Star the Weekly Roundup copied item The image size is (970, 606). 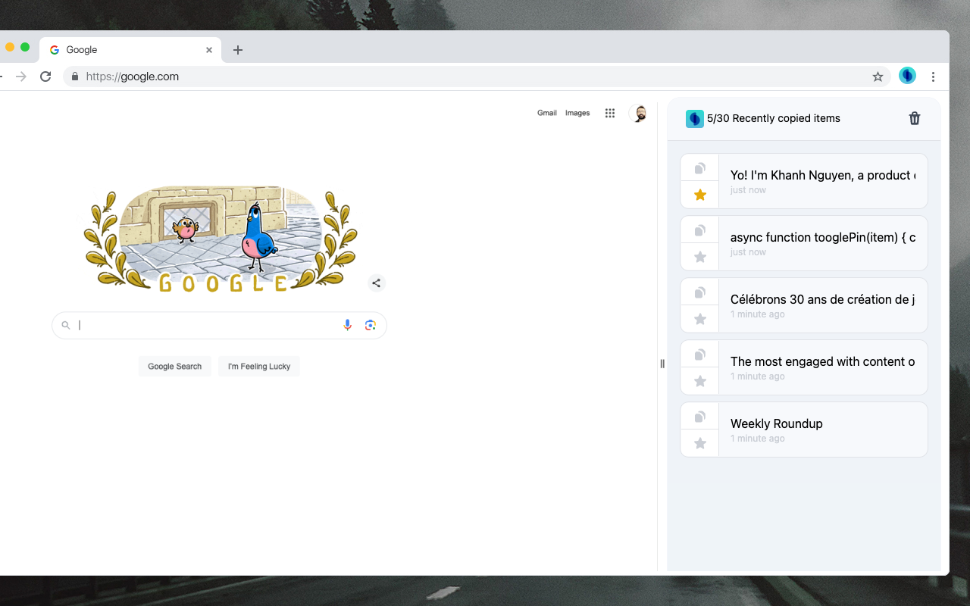(x=699, y=442)
